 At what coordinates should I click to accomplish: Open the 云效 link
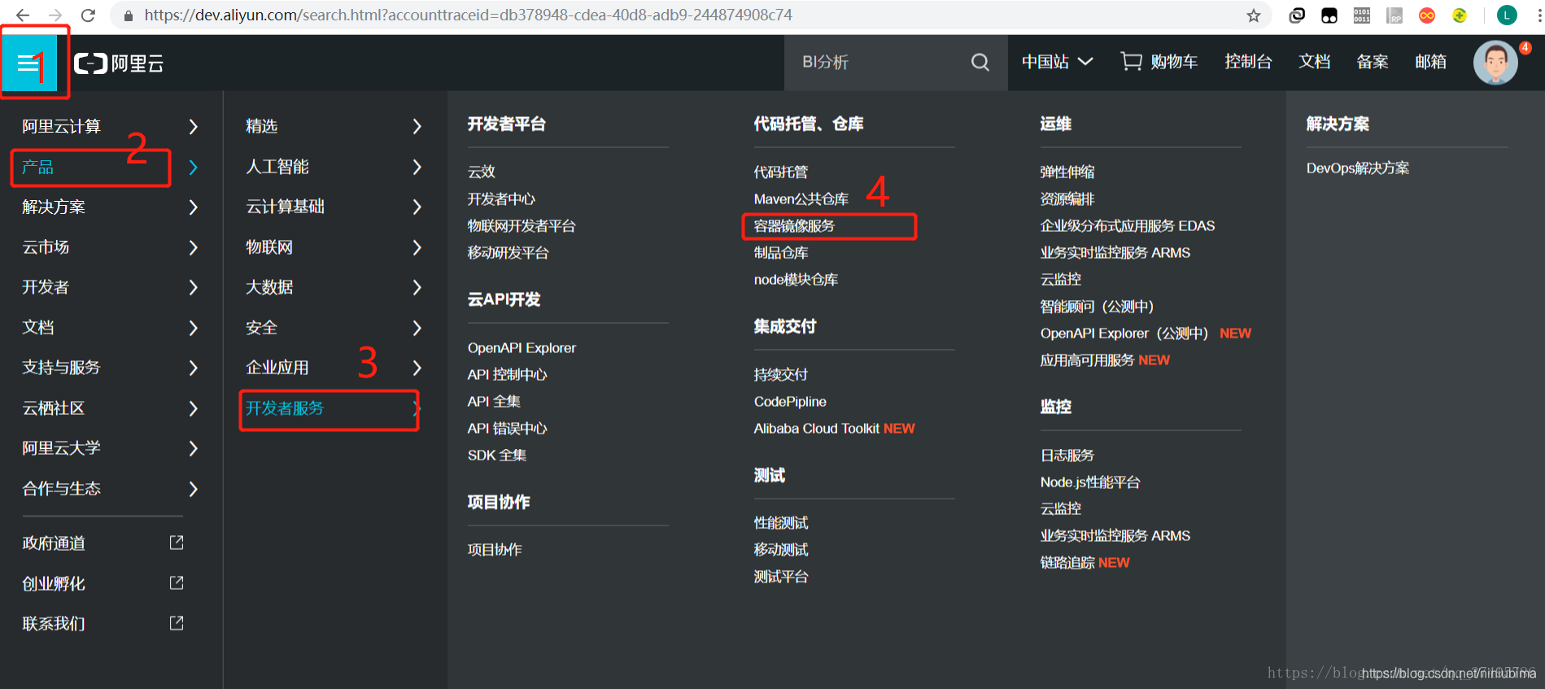click(x=481, y=172)
